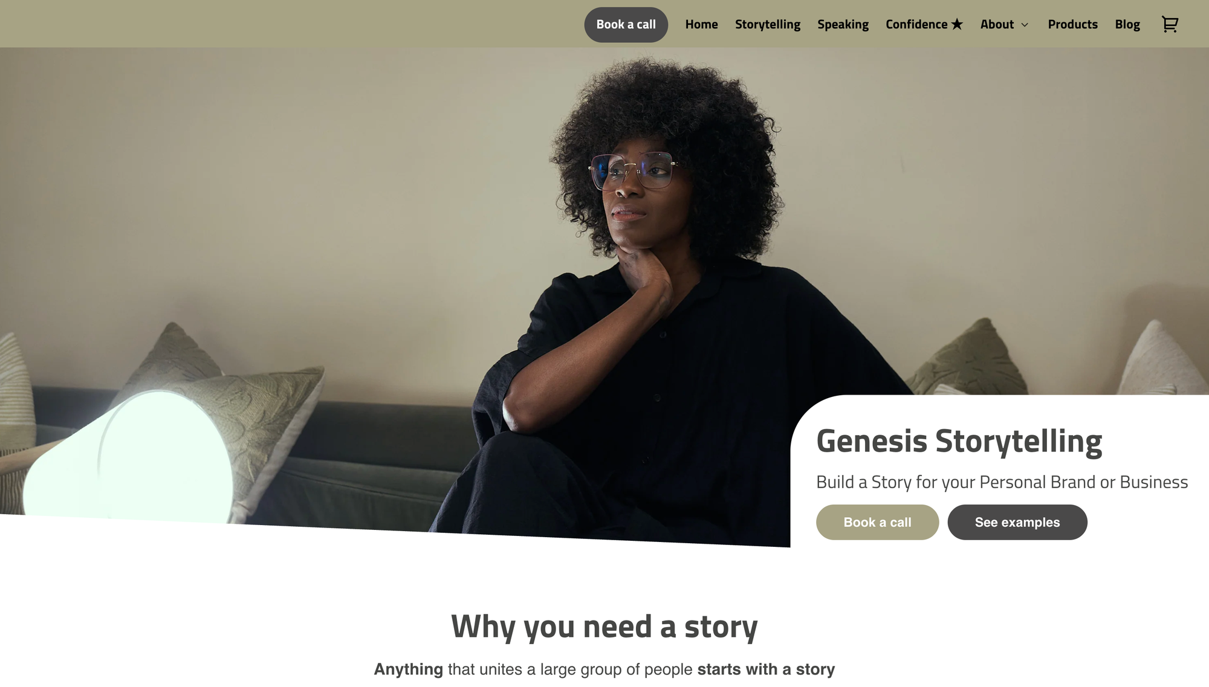Screen dimensions: 1209x687
Task: Click the See examples button
Action: [1017, 522]
